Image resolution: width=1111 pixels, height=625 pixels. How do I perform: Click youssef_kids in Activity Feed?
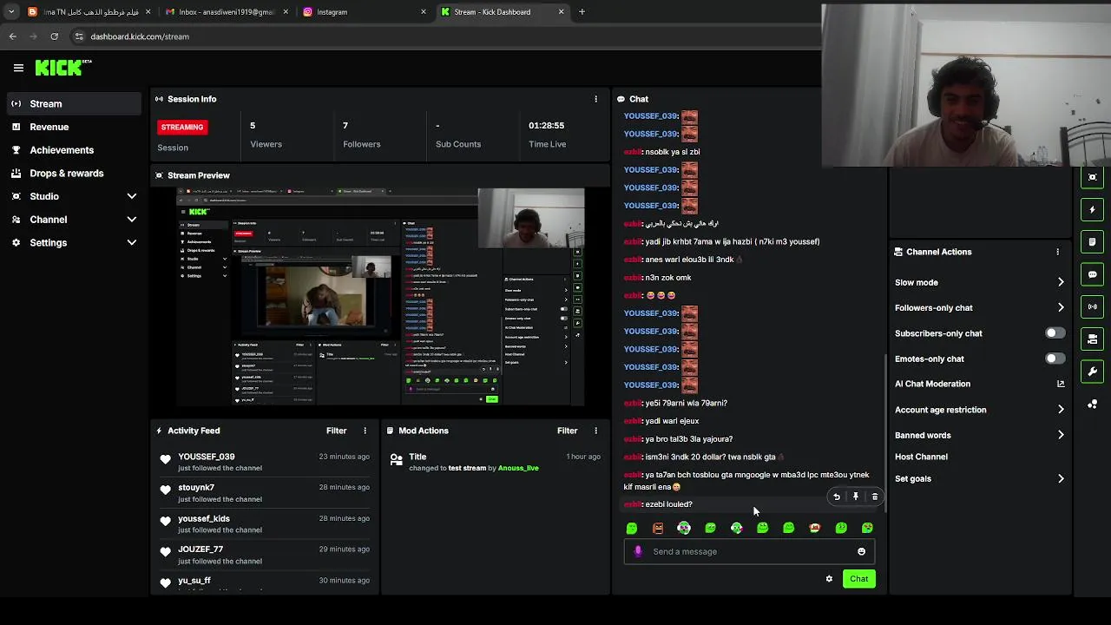tap(204, 519)
